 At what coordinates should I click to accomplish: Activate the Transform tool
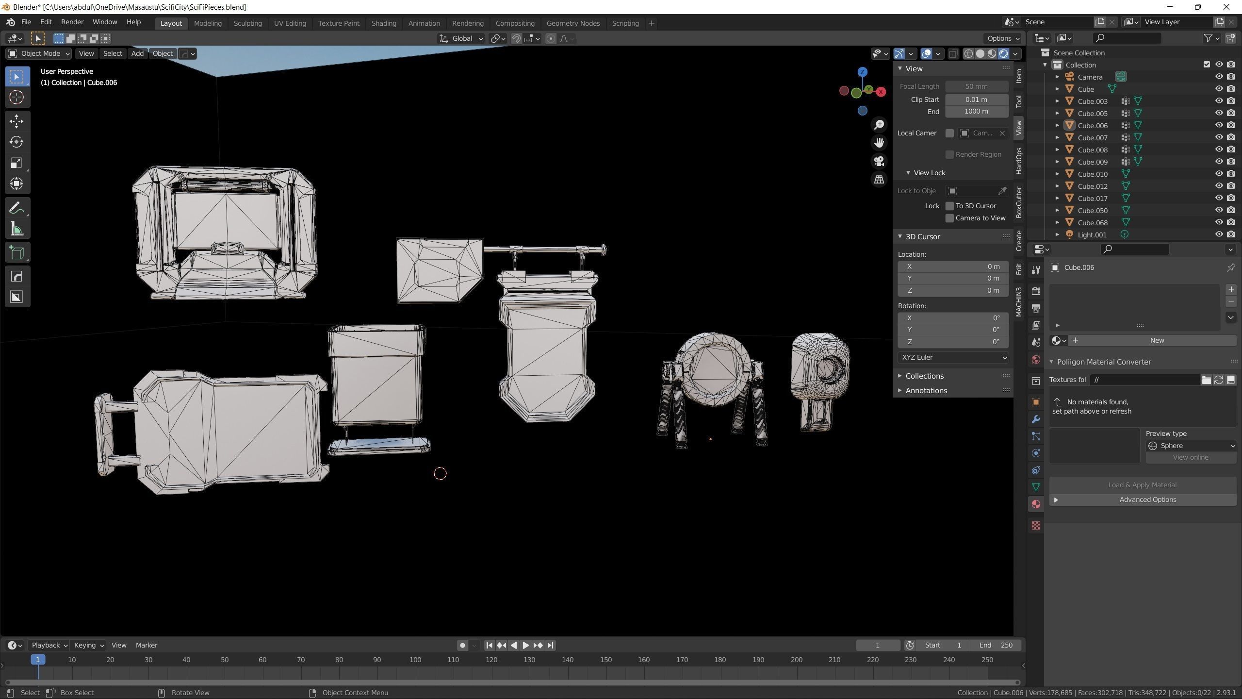tap(16, 183)
